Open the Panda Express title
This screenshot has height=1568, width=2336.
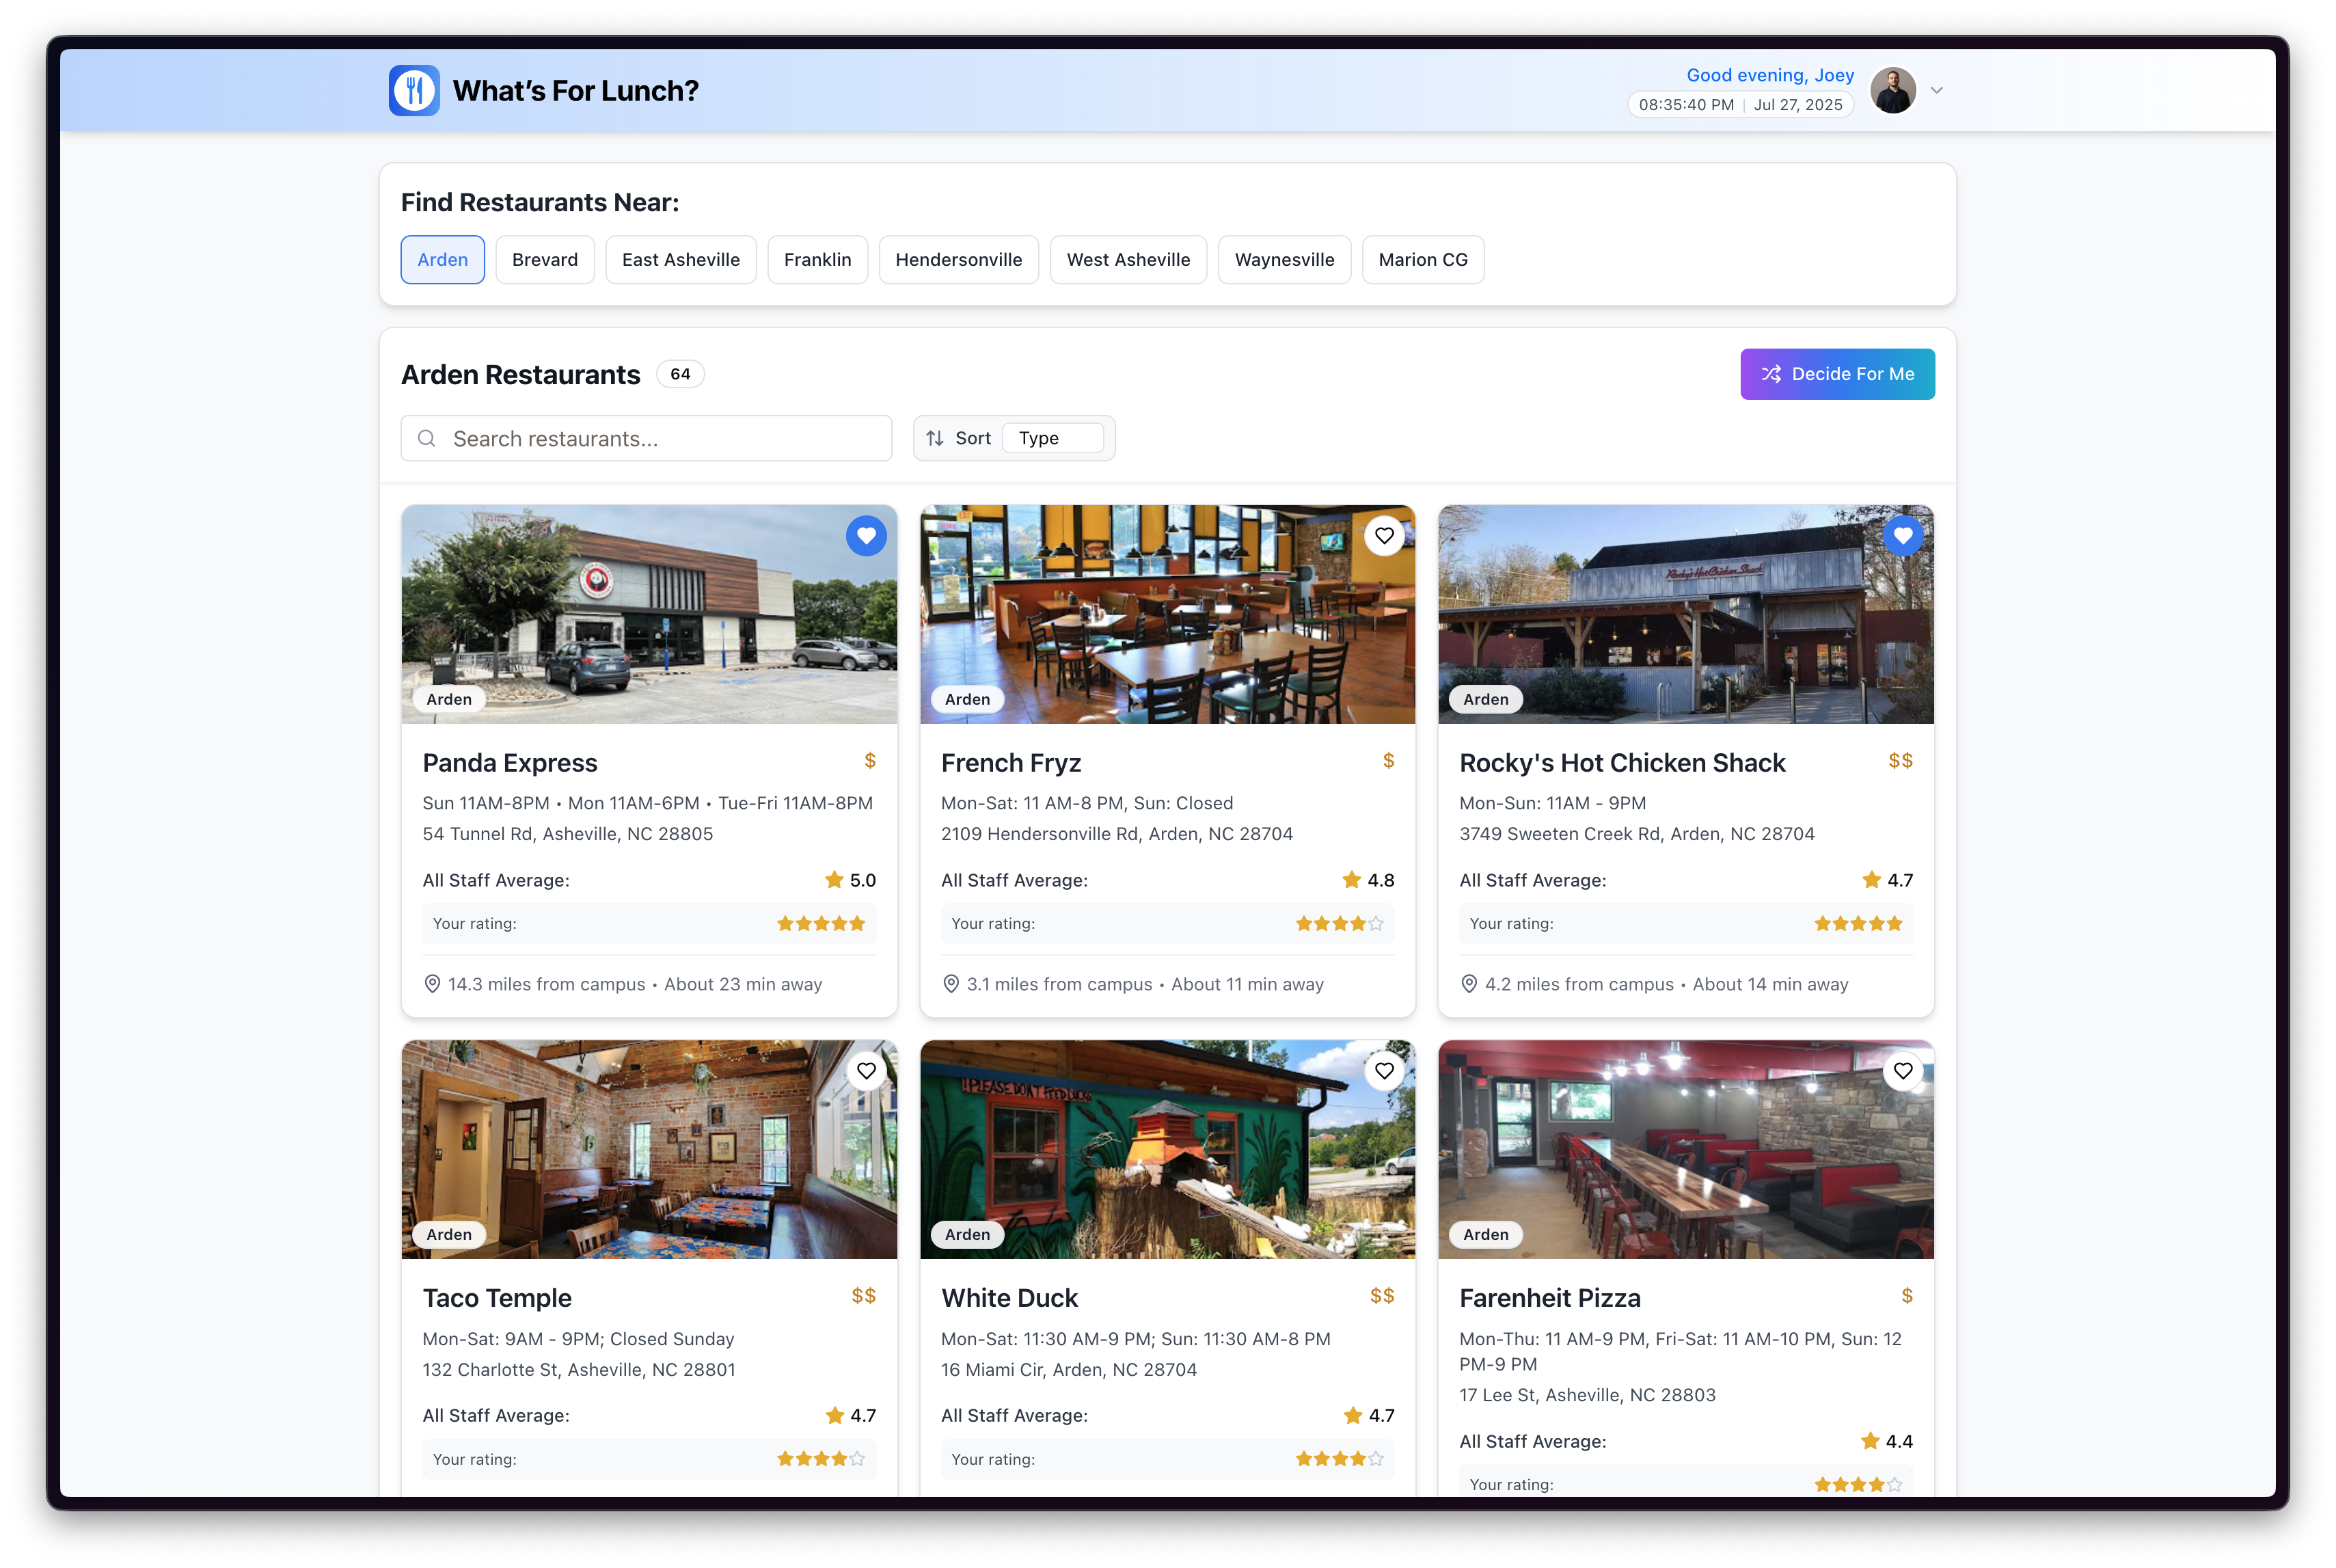point(510,763)
